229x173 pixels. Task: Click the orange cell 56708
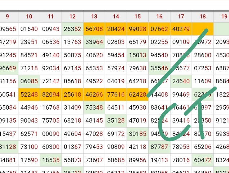point(94,29)
